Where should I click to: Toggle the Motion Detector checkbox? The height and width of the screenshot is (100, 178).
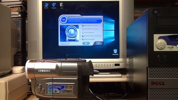[81, 33]
